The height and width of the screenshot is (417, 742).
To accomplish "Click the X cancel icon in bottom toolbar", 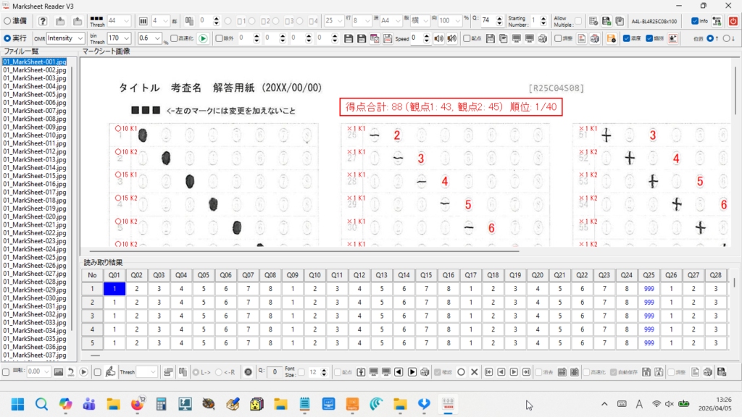I will (x=474, y=371).
